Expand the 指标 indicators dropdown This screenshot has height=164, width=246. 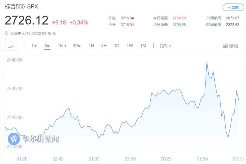pos(166,46)
